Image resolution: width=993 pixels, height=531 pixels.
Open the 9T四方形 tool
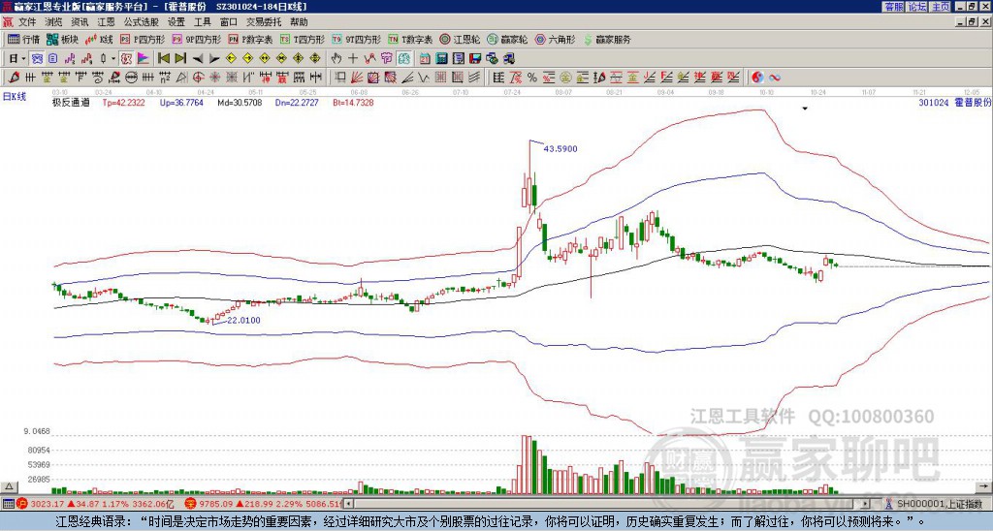356,39
